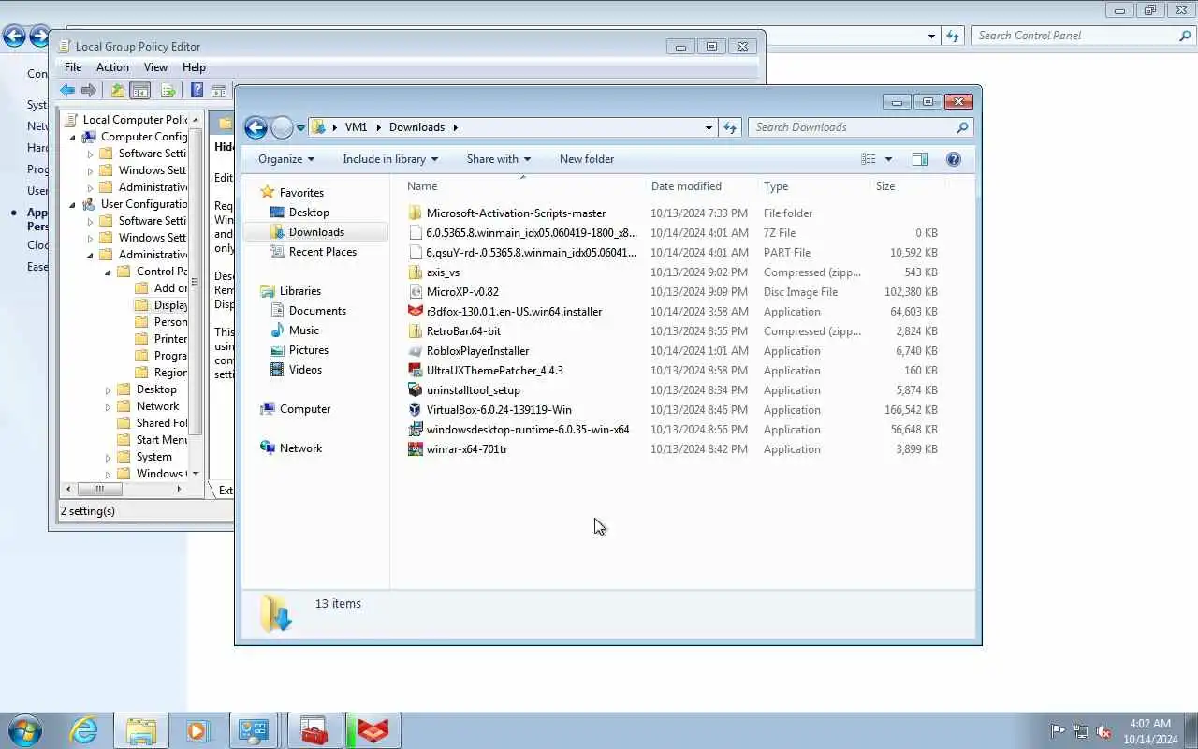Toggle the preview pane icon in Downloads
The height and width of the screenshot is (749, 1198).
click(920, 159)
